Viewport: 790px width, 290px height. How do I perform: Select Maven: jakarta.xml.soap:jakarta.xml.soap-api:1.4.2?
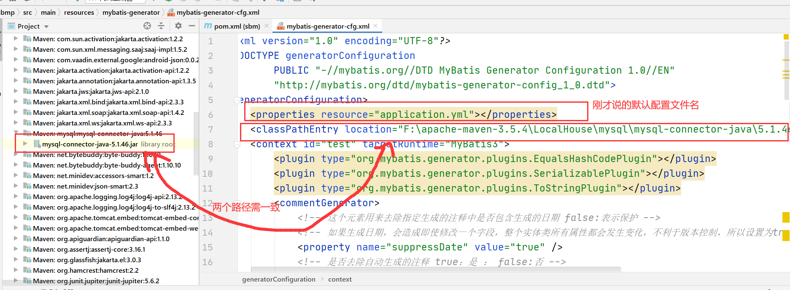108,112
